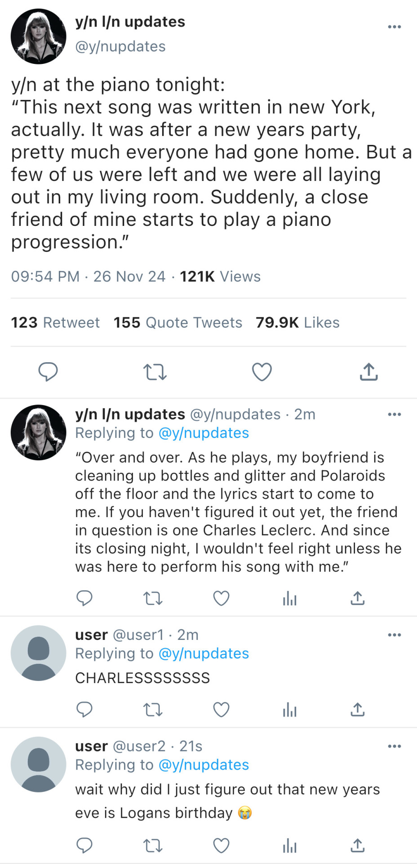417x864 pixels.
Task: Like the Charles Leclerc reply tweet
Action: point(221,598)
